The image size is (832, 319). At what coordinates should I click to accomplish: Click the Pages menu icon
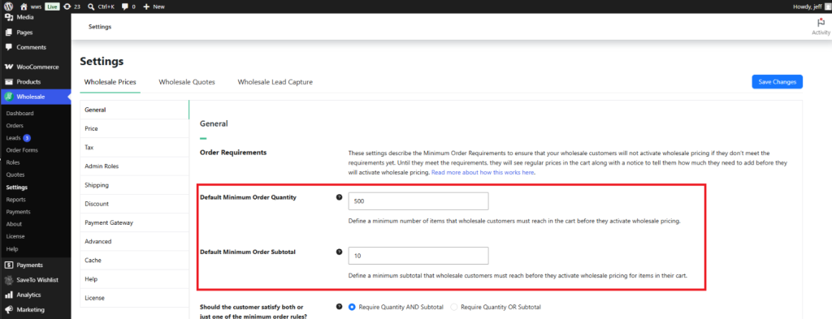click(x=8, y=32)
